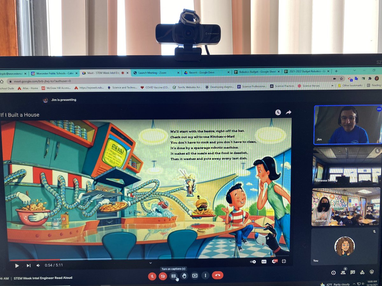Viewport: 382px width, 286px height.
Task: Select Jim's video tile
Action: click(x=348, y=125)
